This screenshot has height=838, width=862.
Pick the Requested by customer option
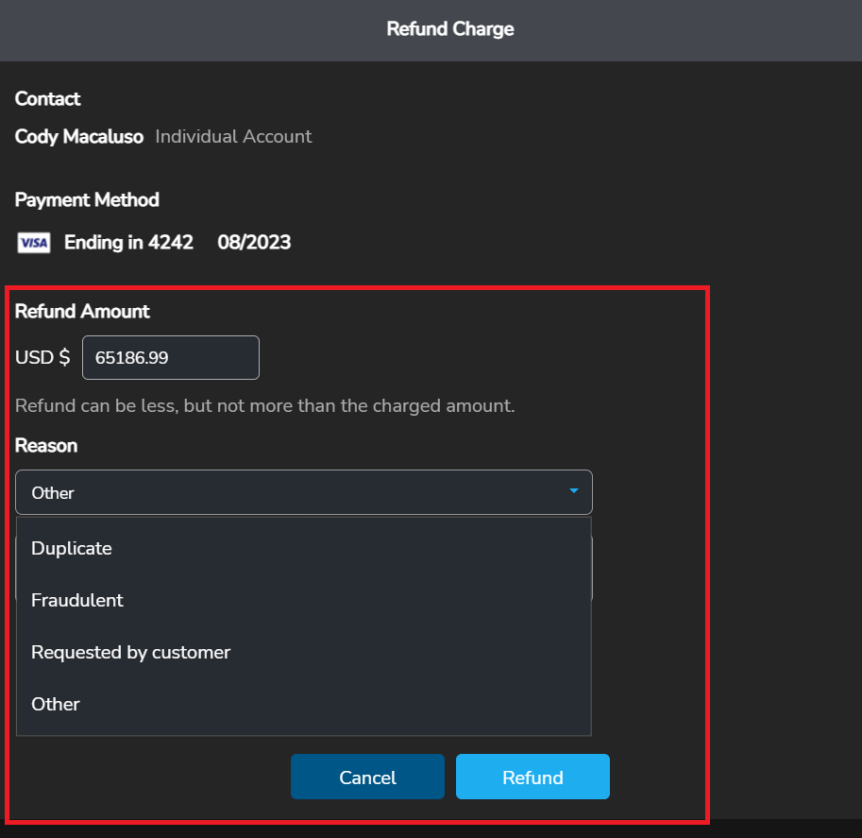(130, 653)
